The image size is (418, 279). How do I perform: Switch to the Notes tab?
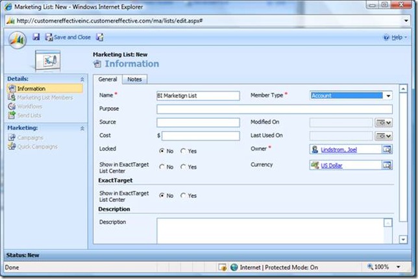pos(134,79)
